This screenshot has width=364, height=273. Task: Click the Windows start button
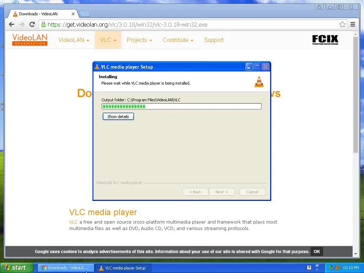coord(17,268)
